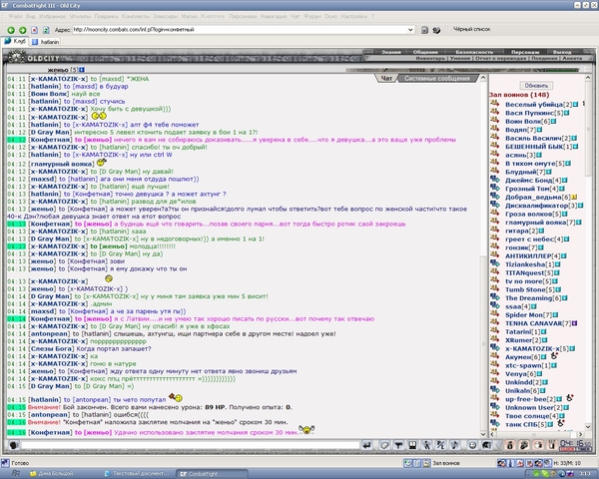This screenshot has width=599, height=479.
Task: Click private message icon for Джеймс Бонд
Action: click(495, 179)
